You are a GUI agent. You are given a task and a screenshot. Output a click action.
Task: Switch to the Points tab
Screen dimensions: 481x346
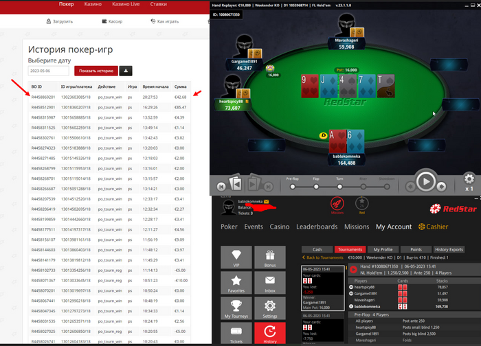(416, 249)
